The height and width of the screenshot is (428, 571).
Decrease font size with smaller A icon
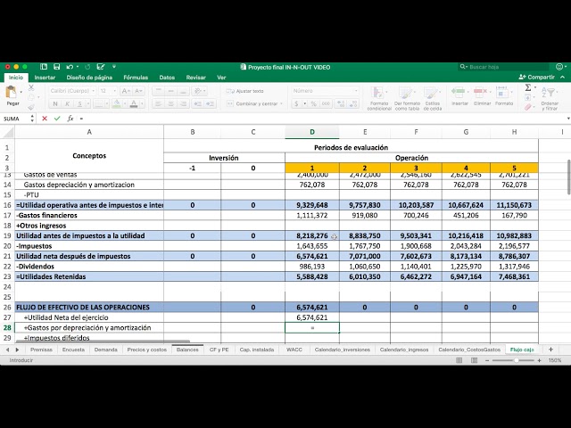[x=138, y=91]
